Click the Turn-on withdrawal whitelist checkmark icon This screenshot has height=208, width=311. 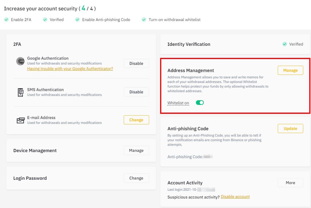point(144,20)
